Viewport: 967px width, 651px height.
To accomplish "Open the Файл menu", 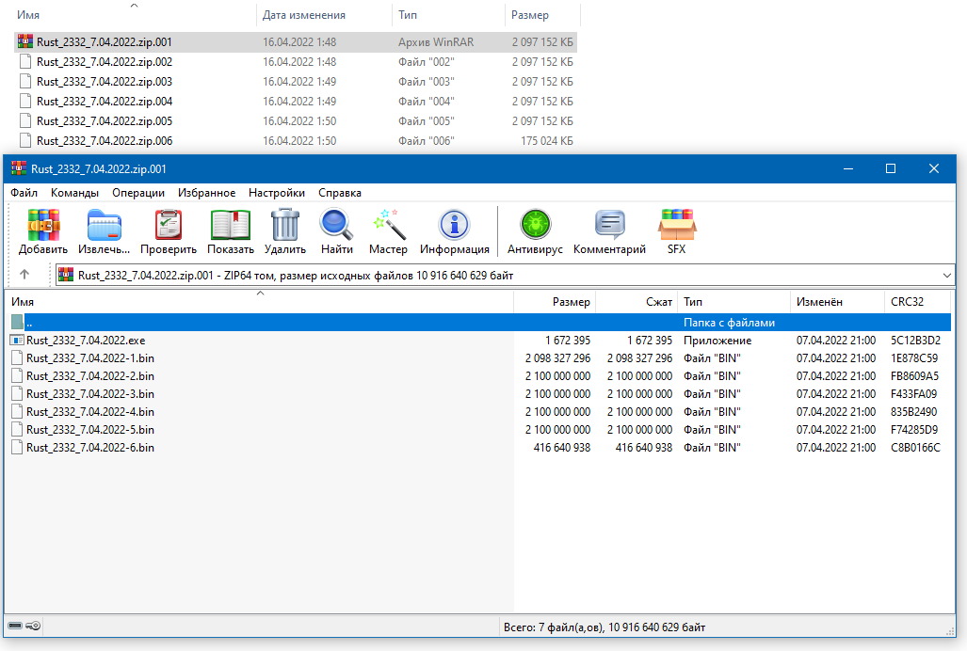I will coord(24,193).
